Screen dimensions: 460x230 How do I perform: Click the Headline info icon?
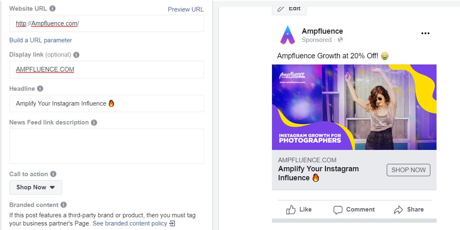(40, 89)
